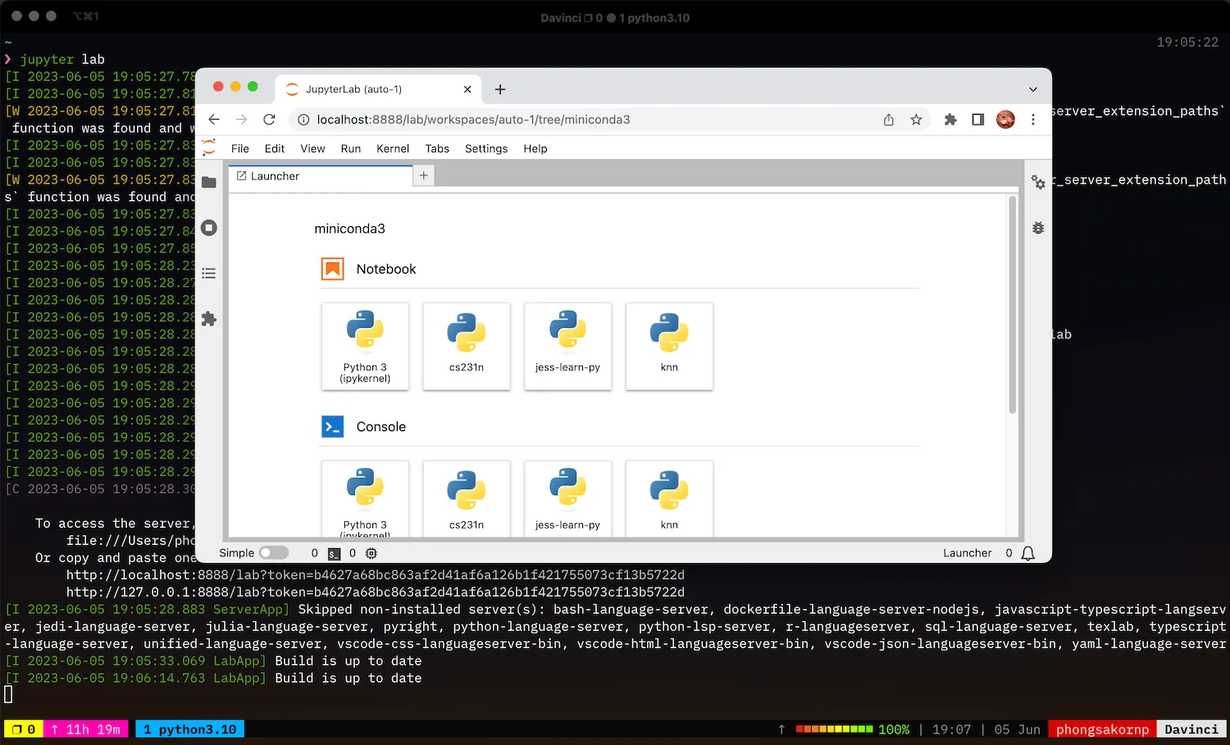Launch knn notebook kernel
This screenshot has width=1230, height=745.
tap(669, 346)
